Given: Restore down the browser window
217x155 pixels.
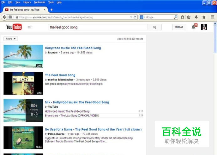Looking at the screenshot, I should coord(209,3).
